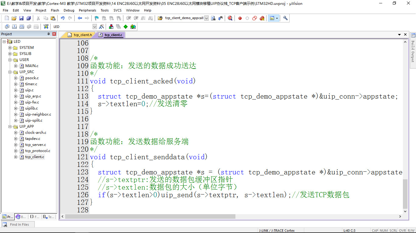Select tcp_server.c in the project tree

coord(35,145)
